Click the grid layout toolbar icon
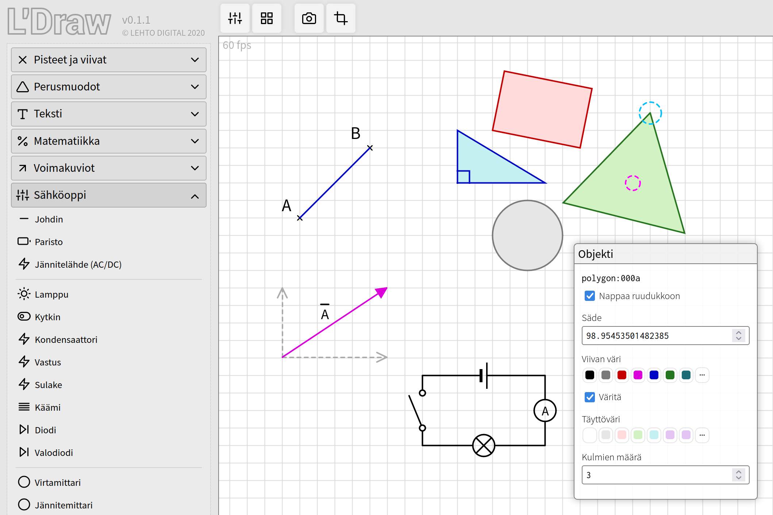Image resolution: width=773 pixels, height=515 pixels. (x=266, y=18)
